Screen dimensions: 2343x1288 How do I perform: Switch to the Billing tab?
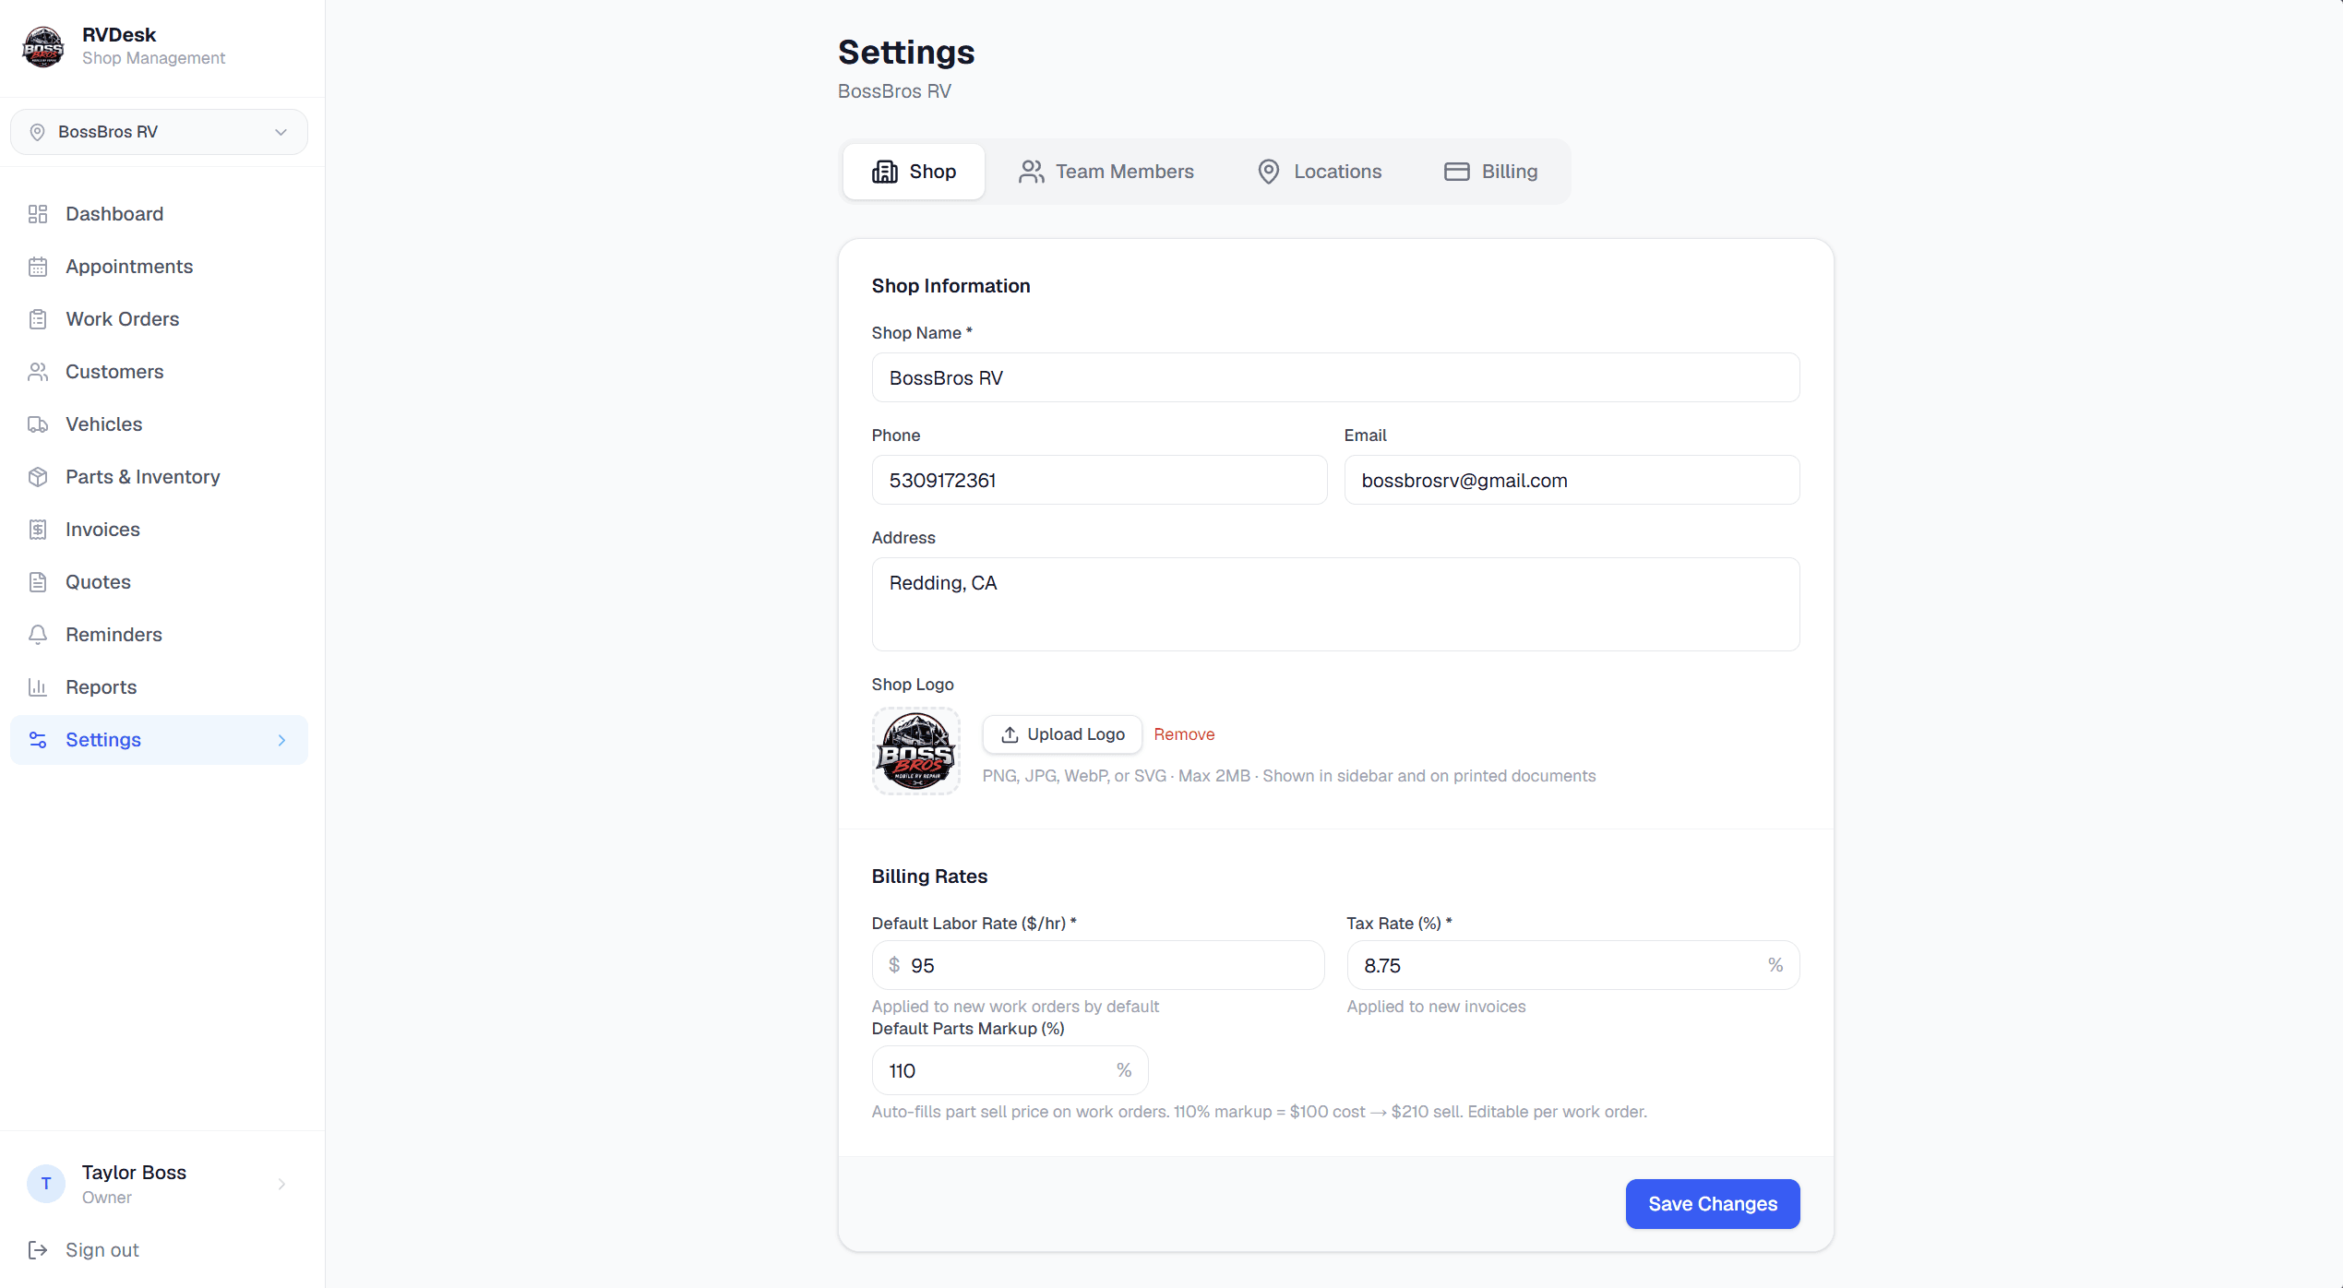pos(1490,172)
